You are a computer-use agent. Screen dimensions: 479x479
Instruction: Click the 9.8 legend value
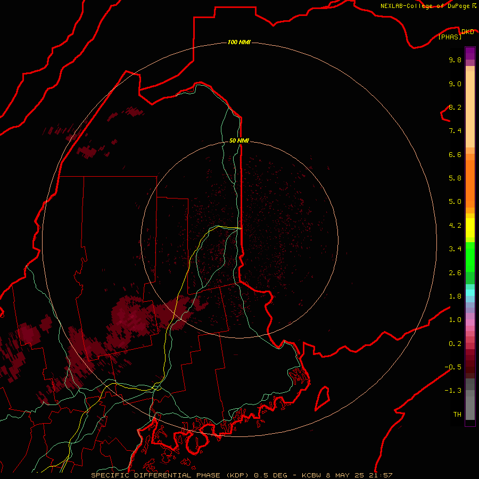pyautogui.click(x=455, y=60)
